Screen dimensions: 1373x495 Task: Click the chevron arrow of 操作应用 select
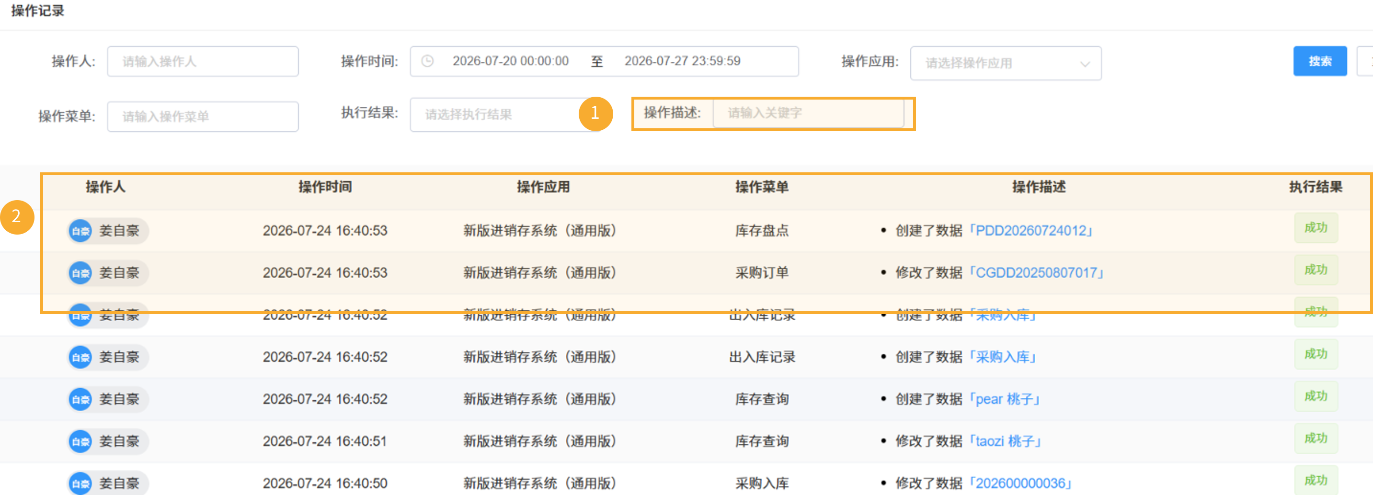1084,64
